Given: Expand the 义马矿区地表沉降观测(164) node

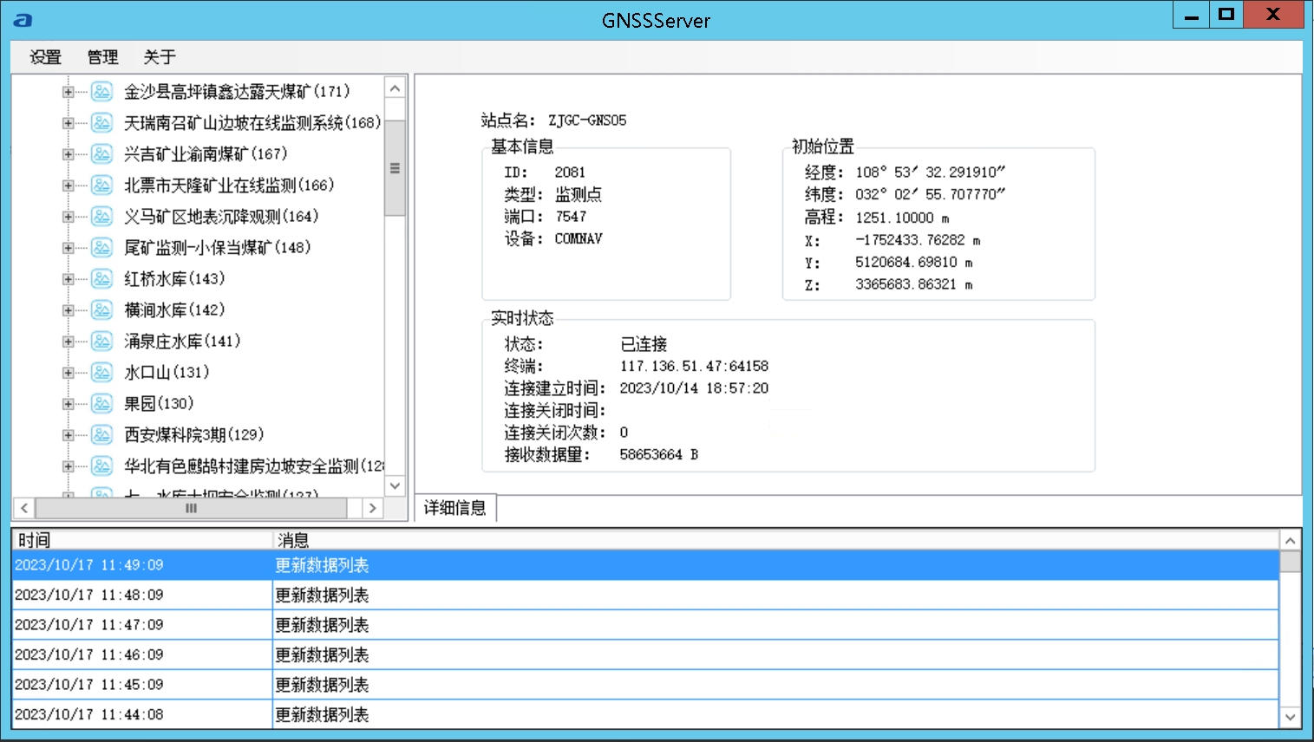Looking at the screenshot, I should point(68,216).
